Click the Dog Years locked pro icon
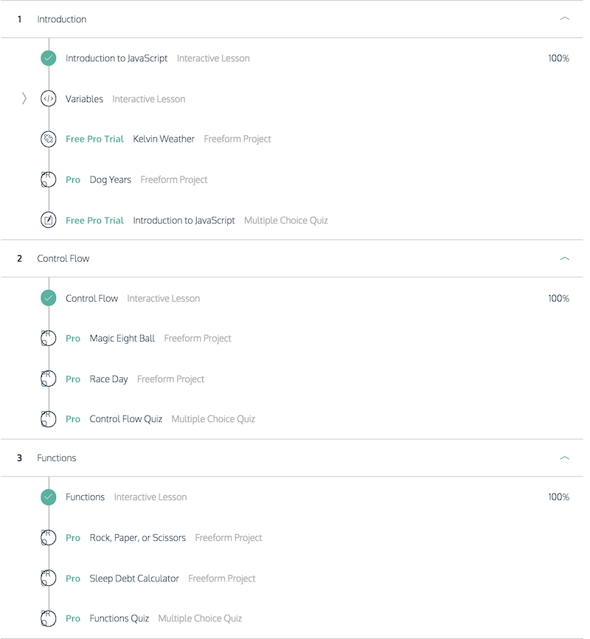 pos(48,180)
